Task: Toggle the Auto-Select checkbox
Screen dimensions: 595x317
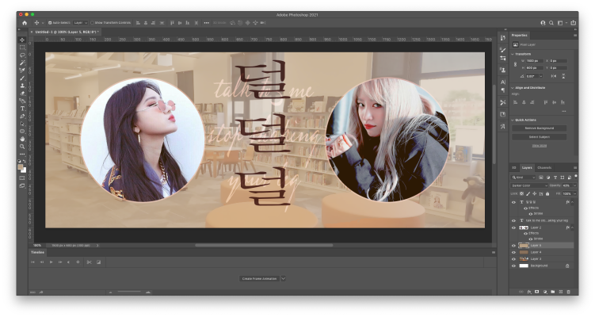Action: point(50,23)
